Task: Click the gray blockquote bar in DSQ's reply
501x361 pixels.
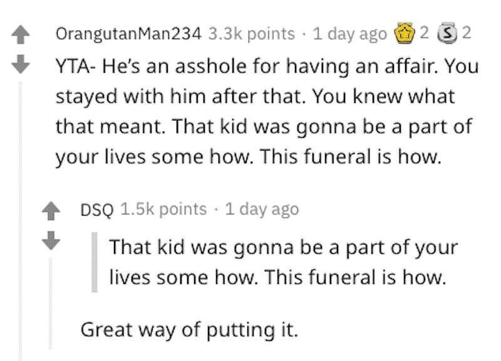Action: point(95,262)
